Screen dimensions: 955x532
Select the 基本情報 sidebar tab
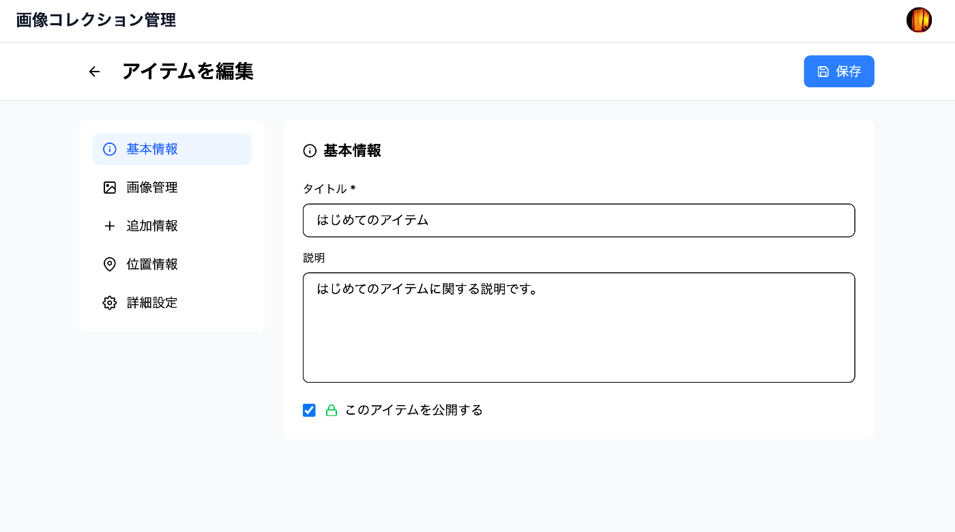[x=152, y=149]
